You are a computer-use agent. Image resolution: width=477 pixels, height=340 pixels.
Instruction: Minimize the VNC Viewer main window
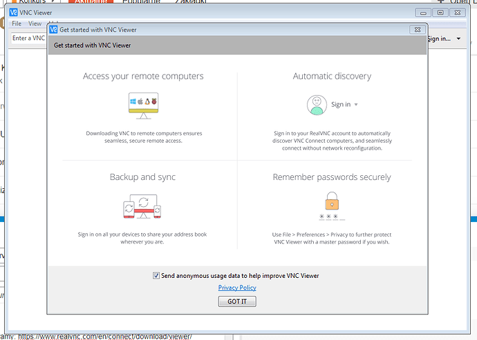coord(423,12)
